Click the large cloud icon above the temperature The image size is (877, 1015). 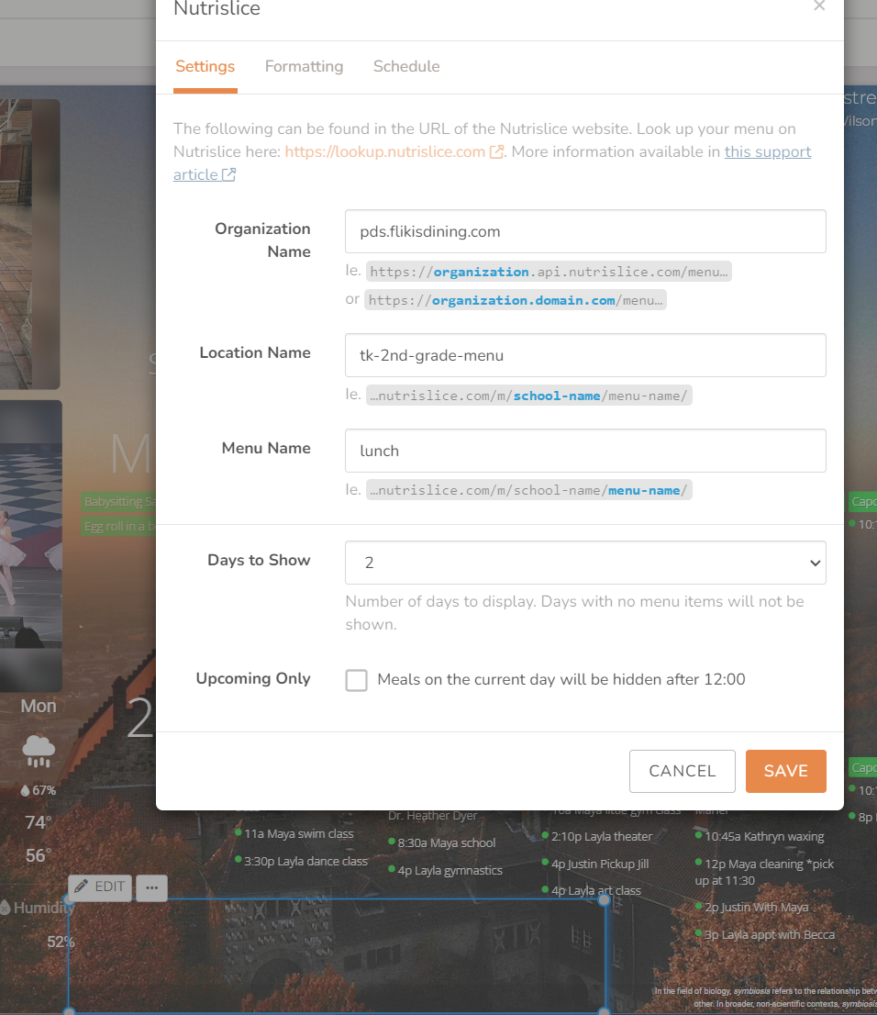(x=38, y=745)
